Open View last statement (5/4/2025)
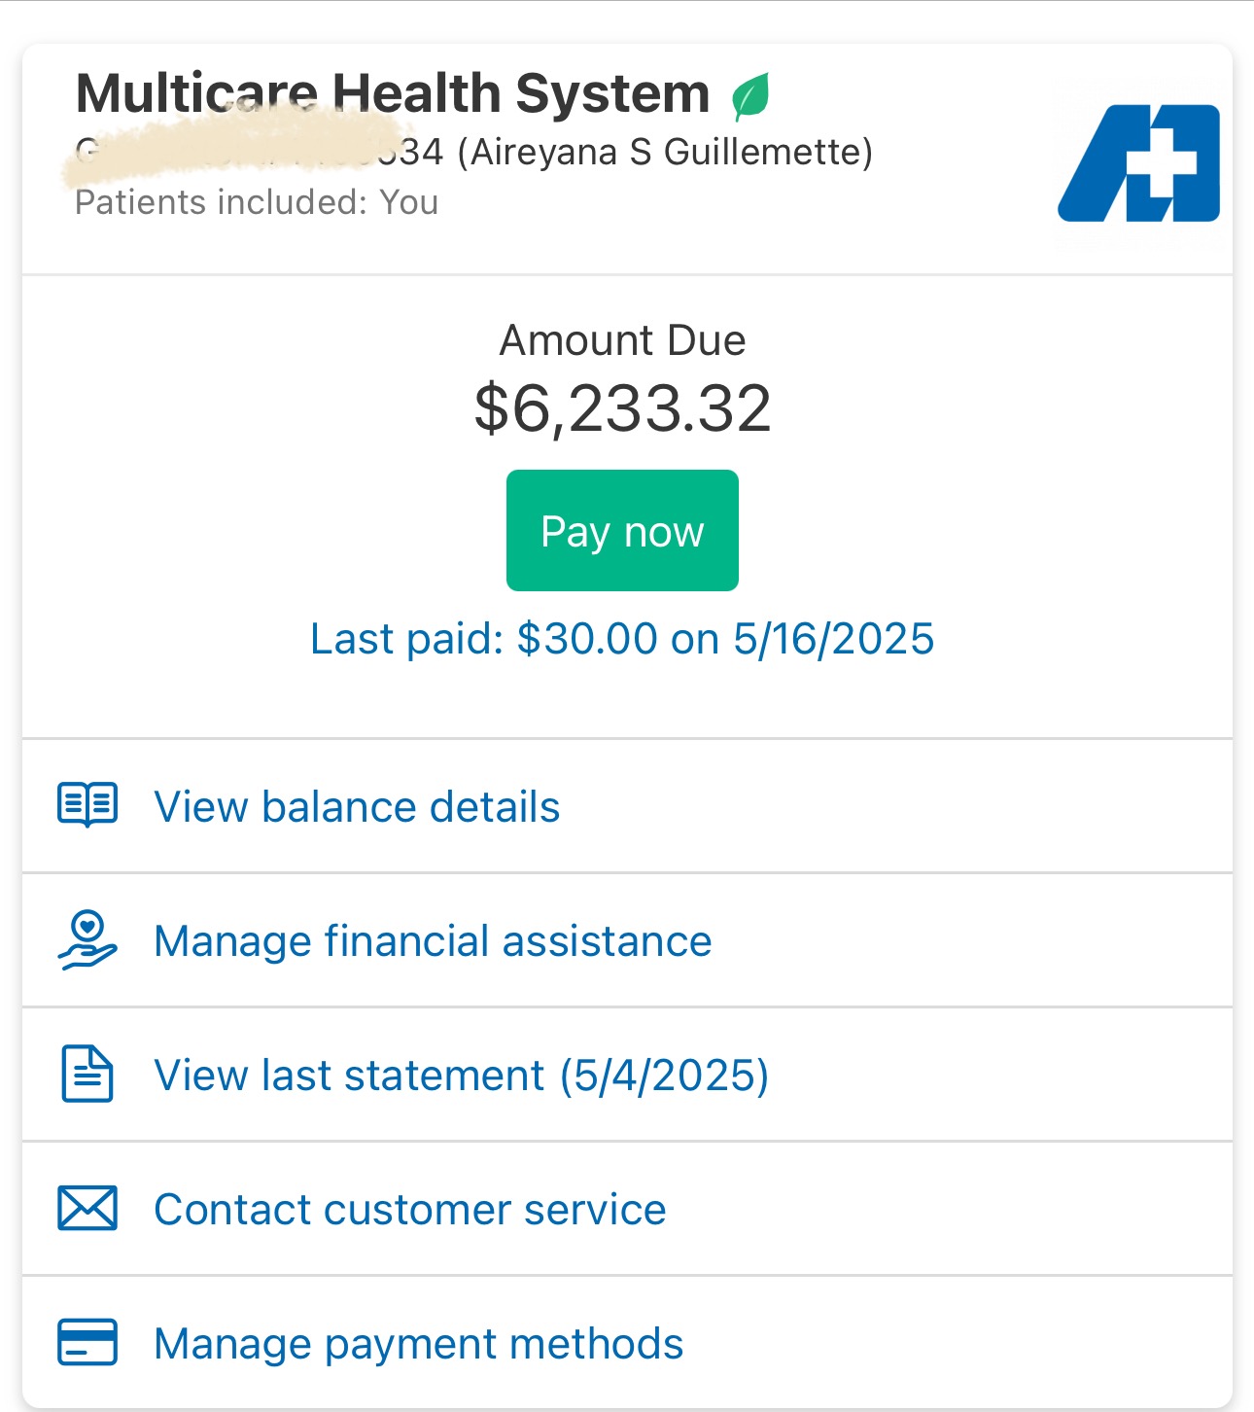This screenshot has width=1254, height=1412. pos(461,1076)
